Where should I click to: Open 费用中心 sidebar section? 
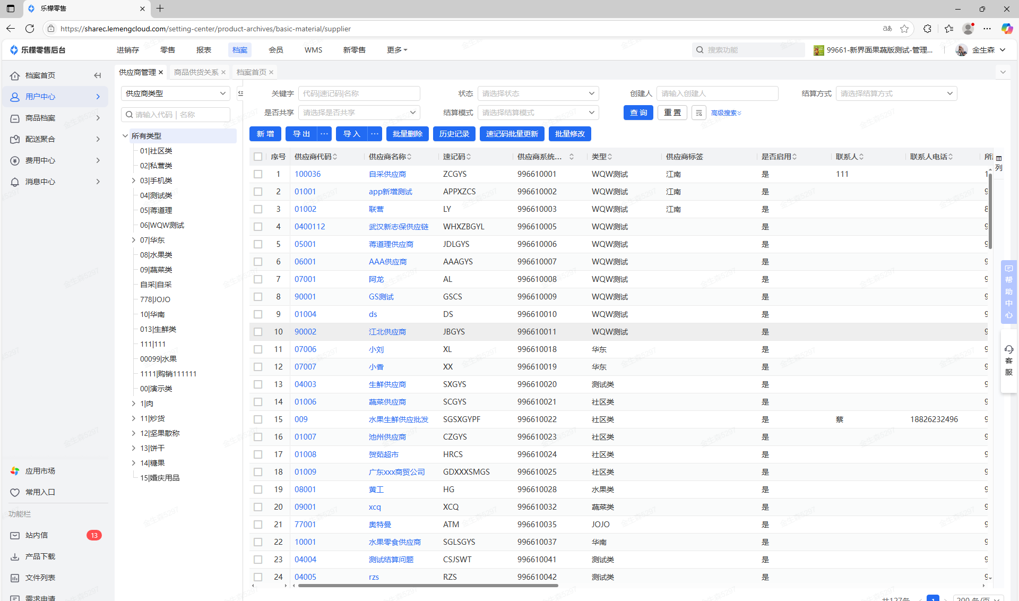(55, 160)
